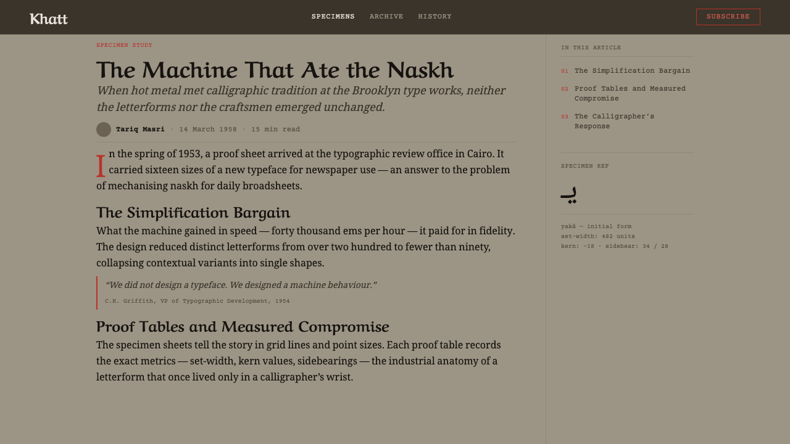Click the yakā — initial form caption
The image size is (790, 444).
[x=596, y=226]
